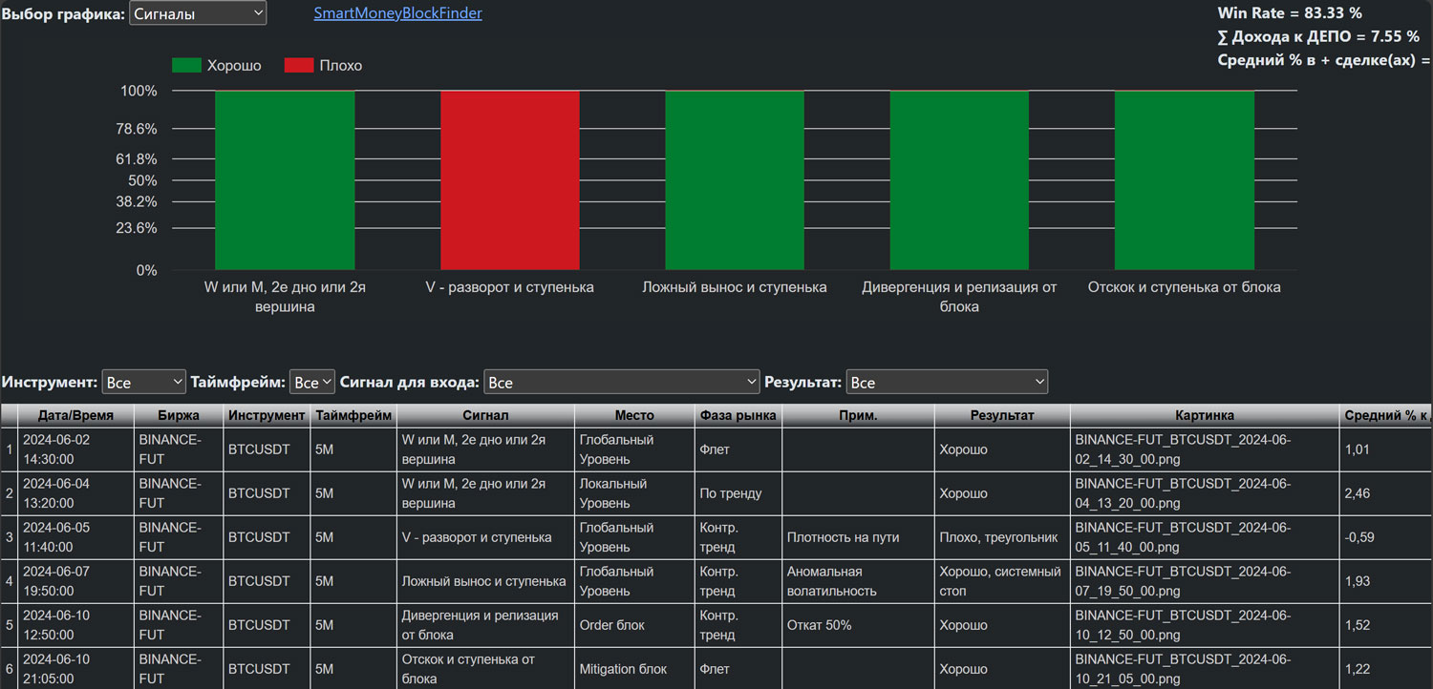
Task: Select row 4 with Аномальная волатильность note
Action: [716, 581]
